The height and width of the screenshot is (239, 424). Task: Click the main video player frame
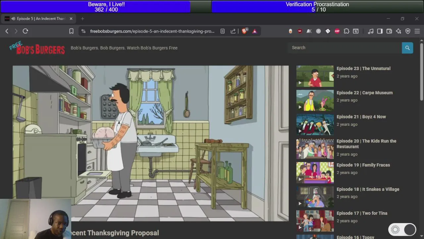pos(151,143)
